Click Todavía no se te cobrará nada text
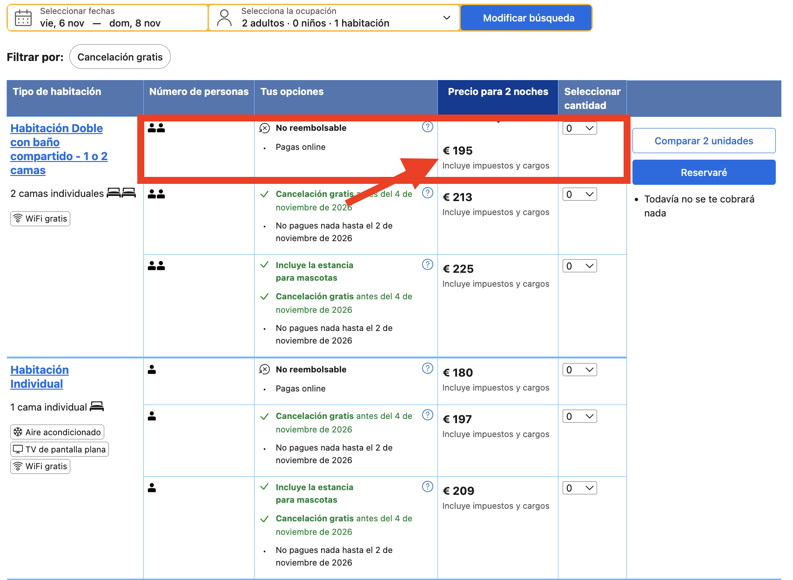Viewport: 793px width, 580px height. 699,206
